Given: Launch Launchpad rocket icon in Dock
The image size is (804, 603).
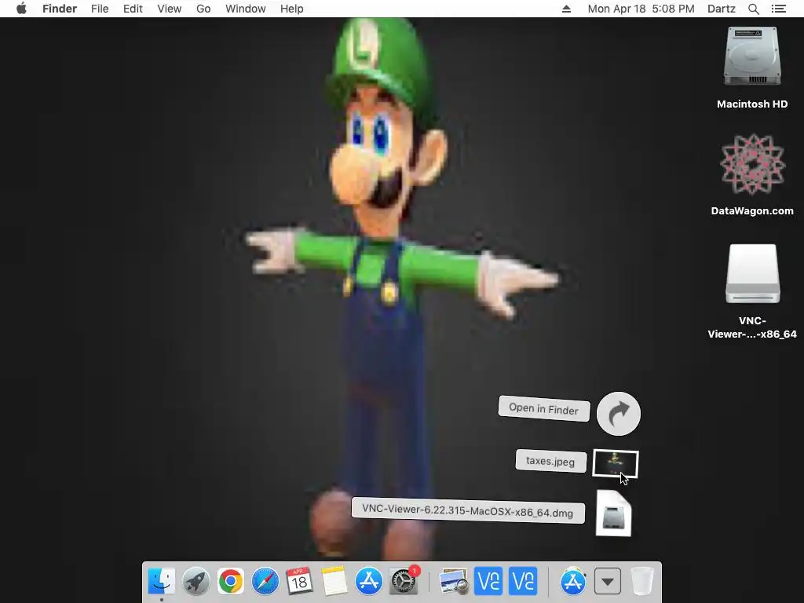Looking at the screenshot, I should tap(196, 582).
